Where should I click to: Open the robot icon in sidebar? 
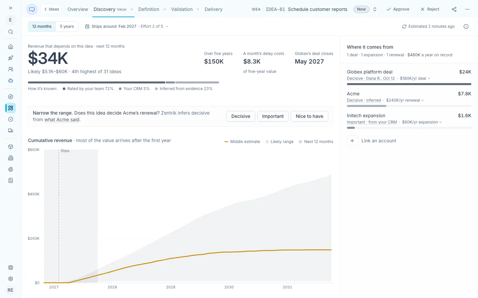[x=11, y=80]
